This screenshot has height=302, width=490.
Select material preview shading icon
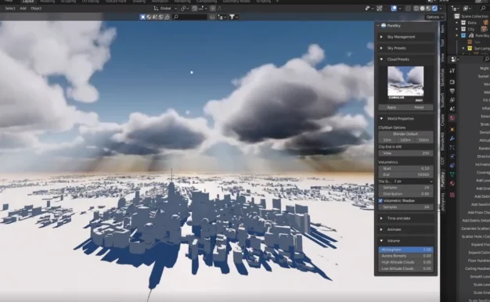pyautogui.click(x=428, y=9)
